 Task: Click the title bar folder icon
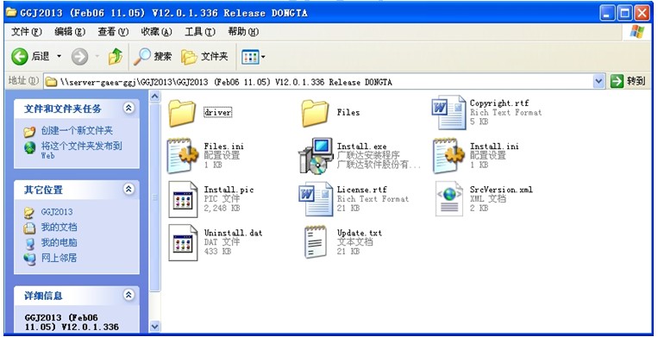[11, 13]
